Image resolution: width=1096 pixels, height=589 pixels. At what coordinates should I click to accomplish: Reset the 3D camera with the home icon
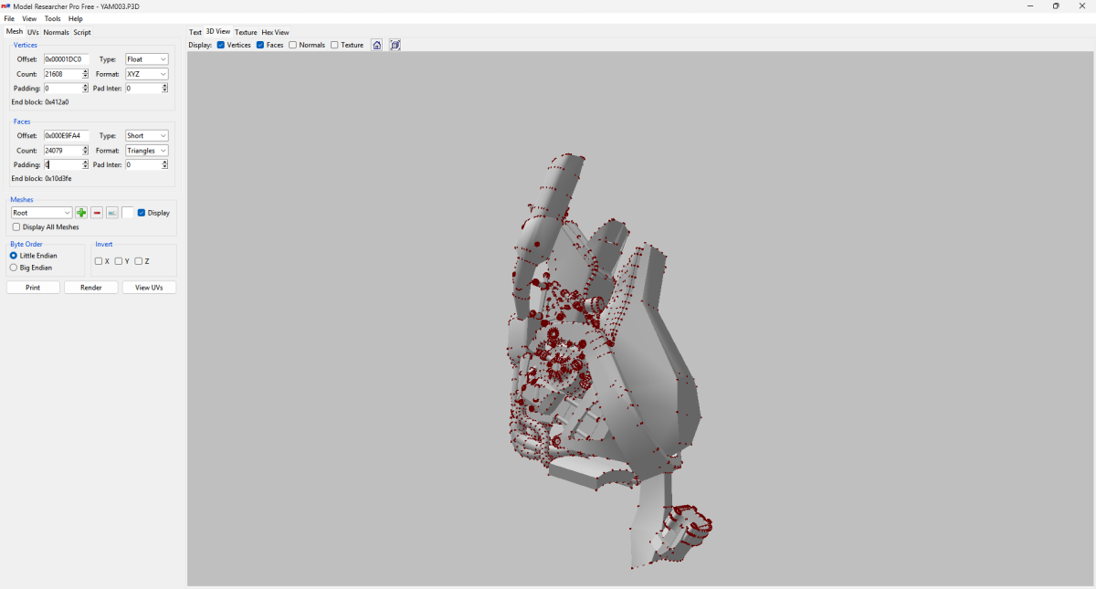coord(377,45)
